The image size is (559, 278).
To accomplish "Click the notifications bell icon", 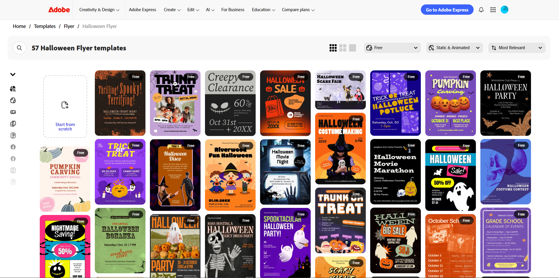I will [481, 9].
